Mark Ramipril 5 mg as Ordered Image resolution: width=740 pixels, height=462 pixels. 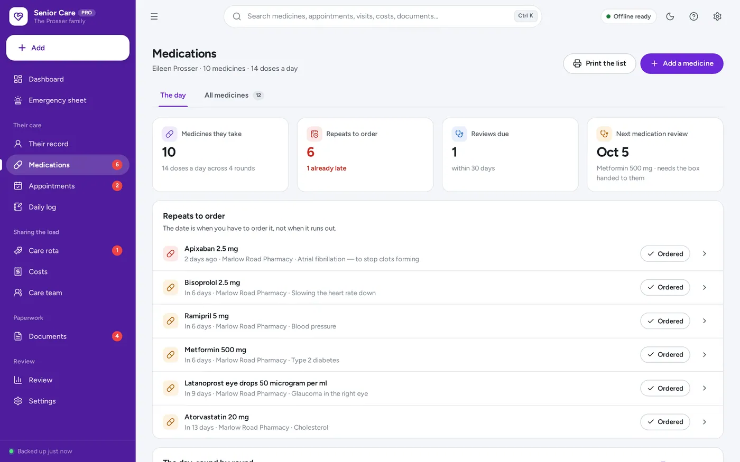point(665,321)
